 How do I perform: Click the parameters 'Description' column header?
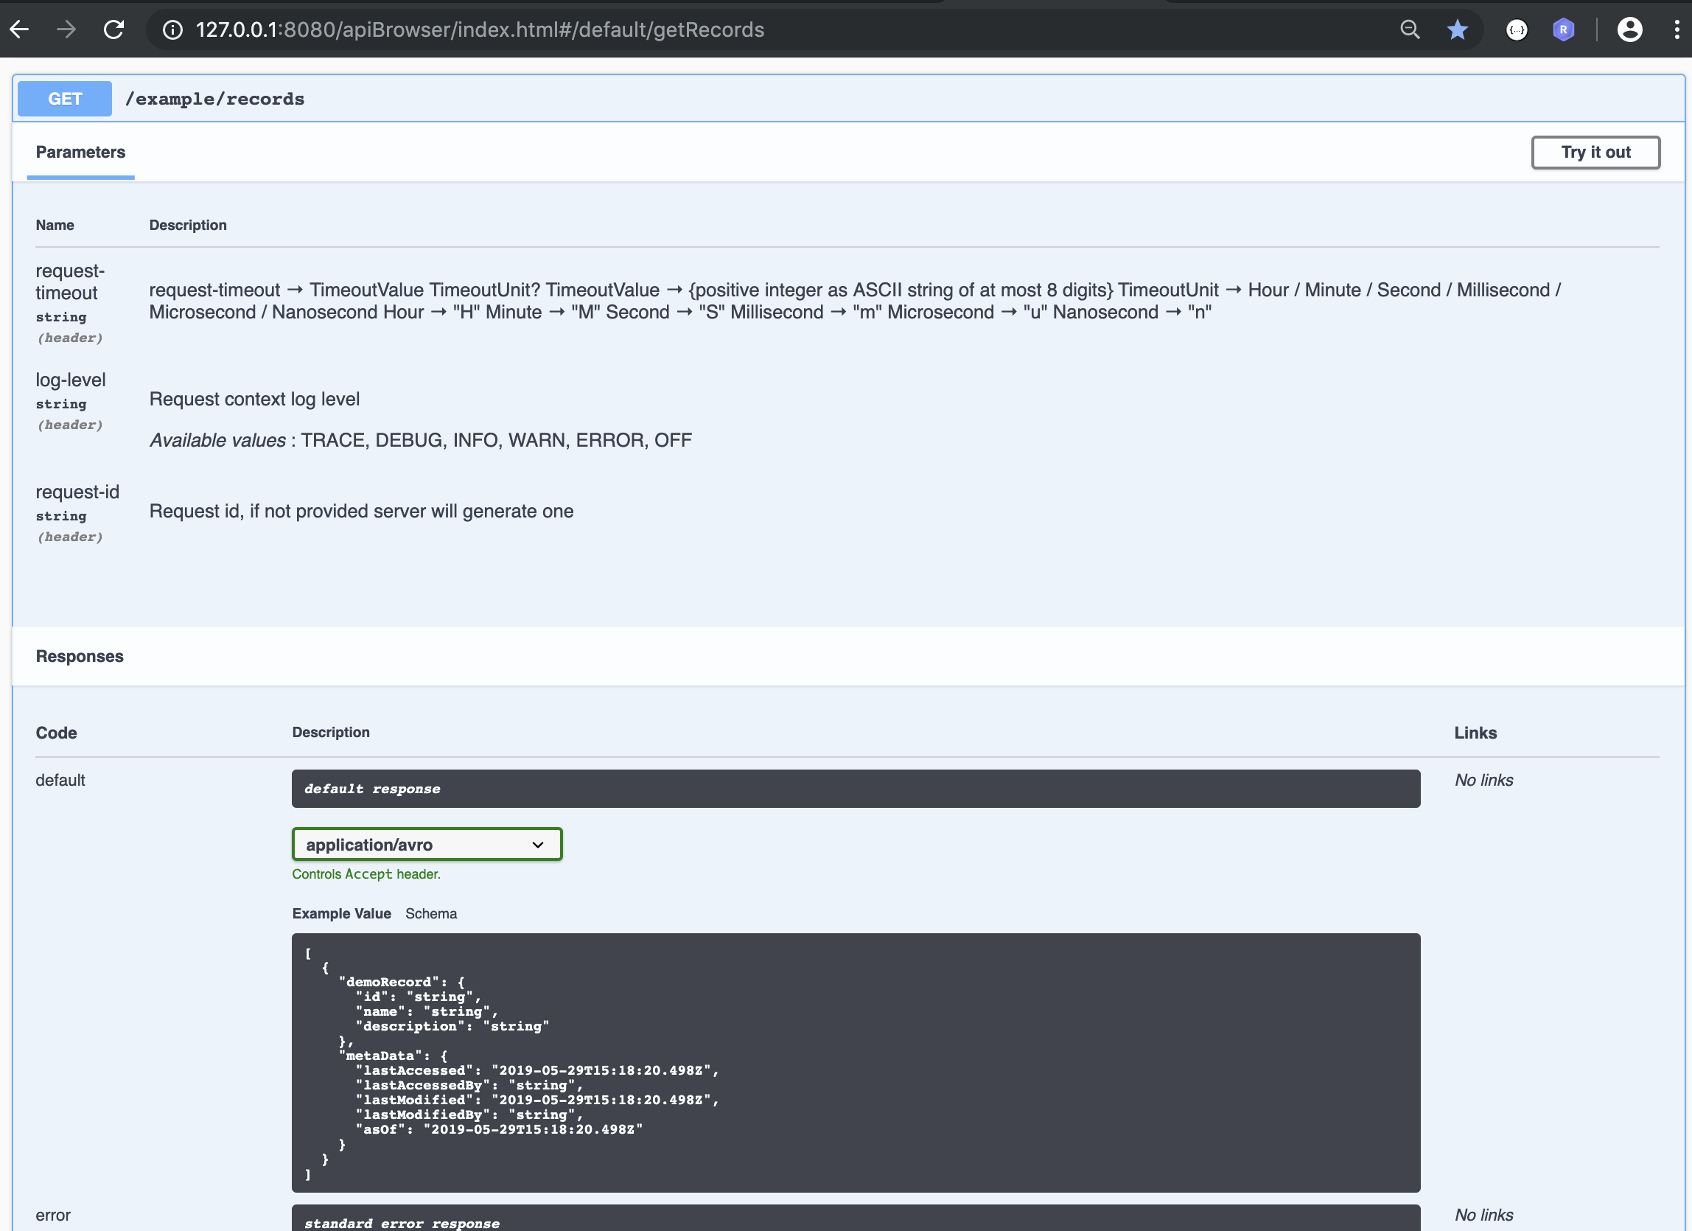187,225
